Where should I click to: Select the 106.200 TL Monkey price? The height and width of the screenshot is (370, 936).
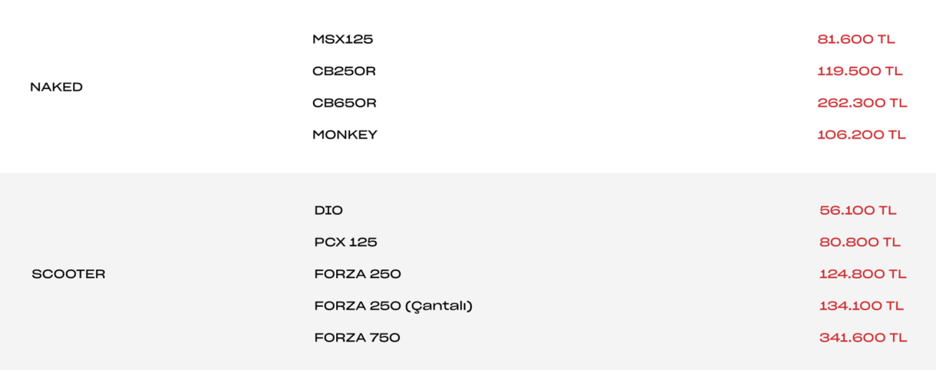pos(862,134)
